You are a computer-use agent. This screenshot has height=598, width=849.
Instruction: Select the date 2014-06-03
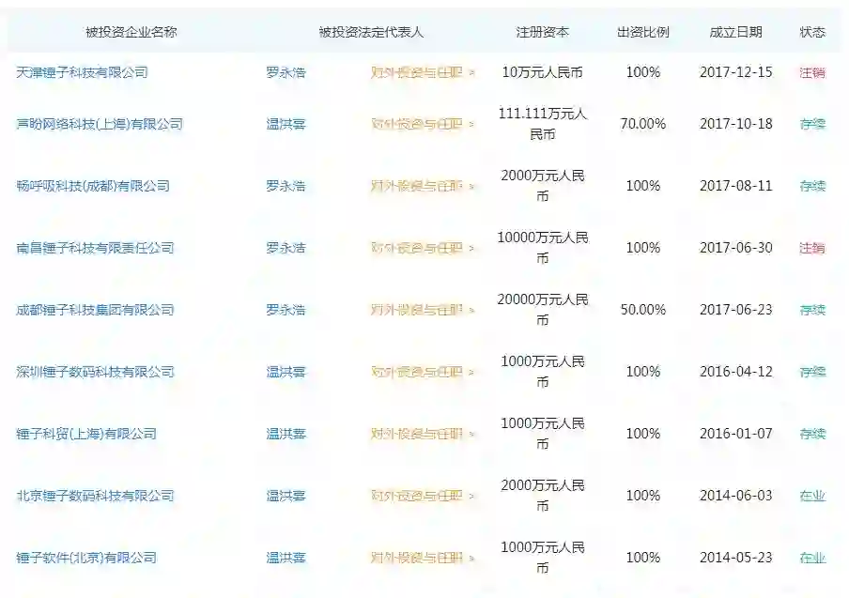click(736, 496)
